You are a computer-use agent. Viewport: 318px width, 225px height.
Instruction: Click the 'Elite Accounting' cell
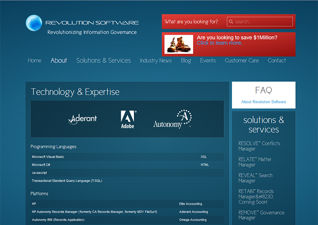pyautogui.click(x=190, y=204)
